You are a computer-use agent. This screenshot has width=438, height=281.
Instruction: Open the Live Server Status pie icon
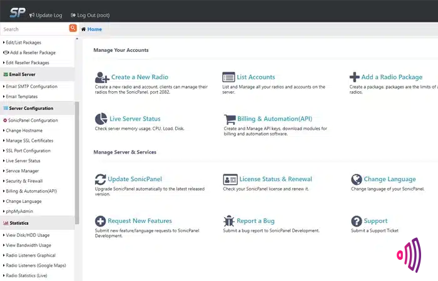click(101, 119)
